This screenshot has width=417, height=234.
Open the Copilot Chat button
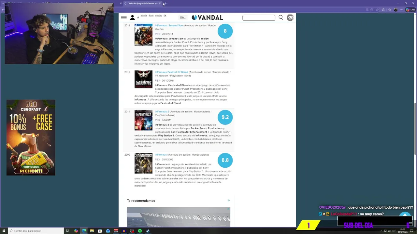pyautogui.click(x=410, y=10)
